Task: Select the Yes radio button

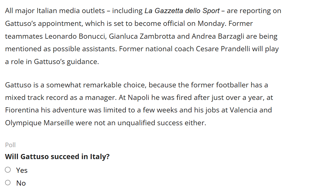Action: [x=8, y=170]
